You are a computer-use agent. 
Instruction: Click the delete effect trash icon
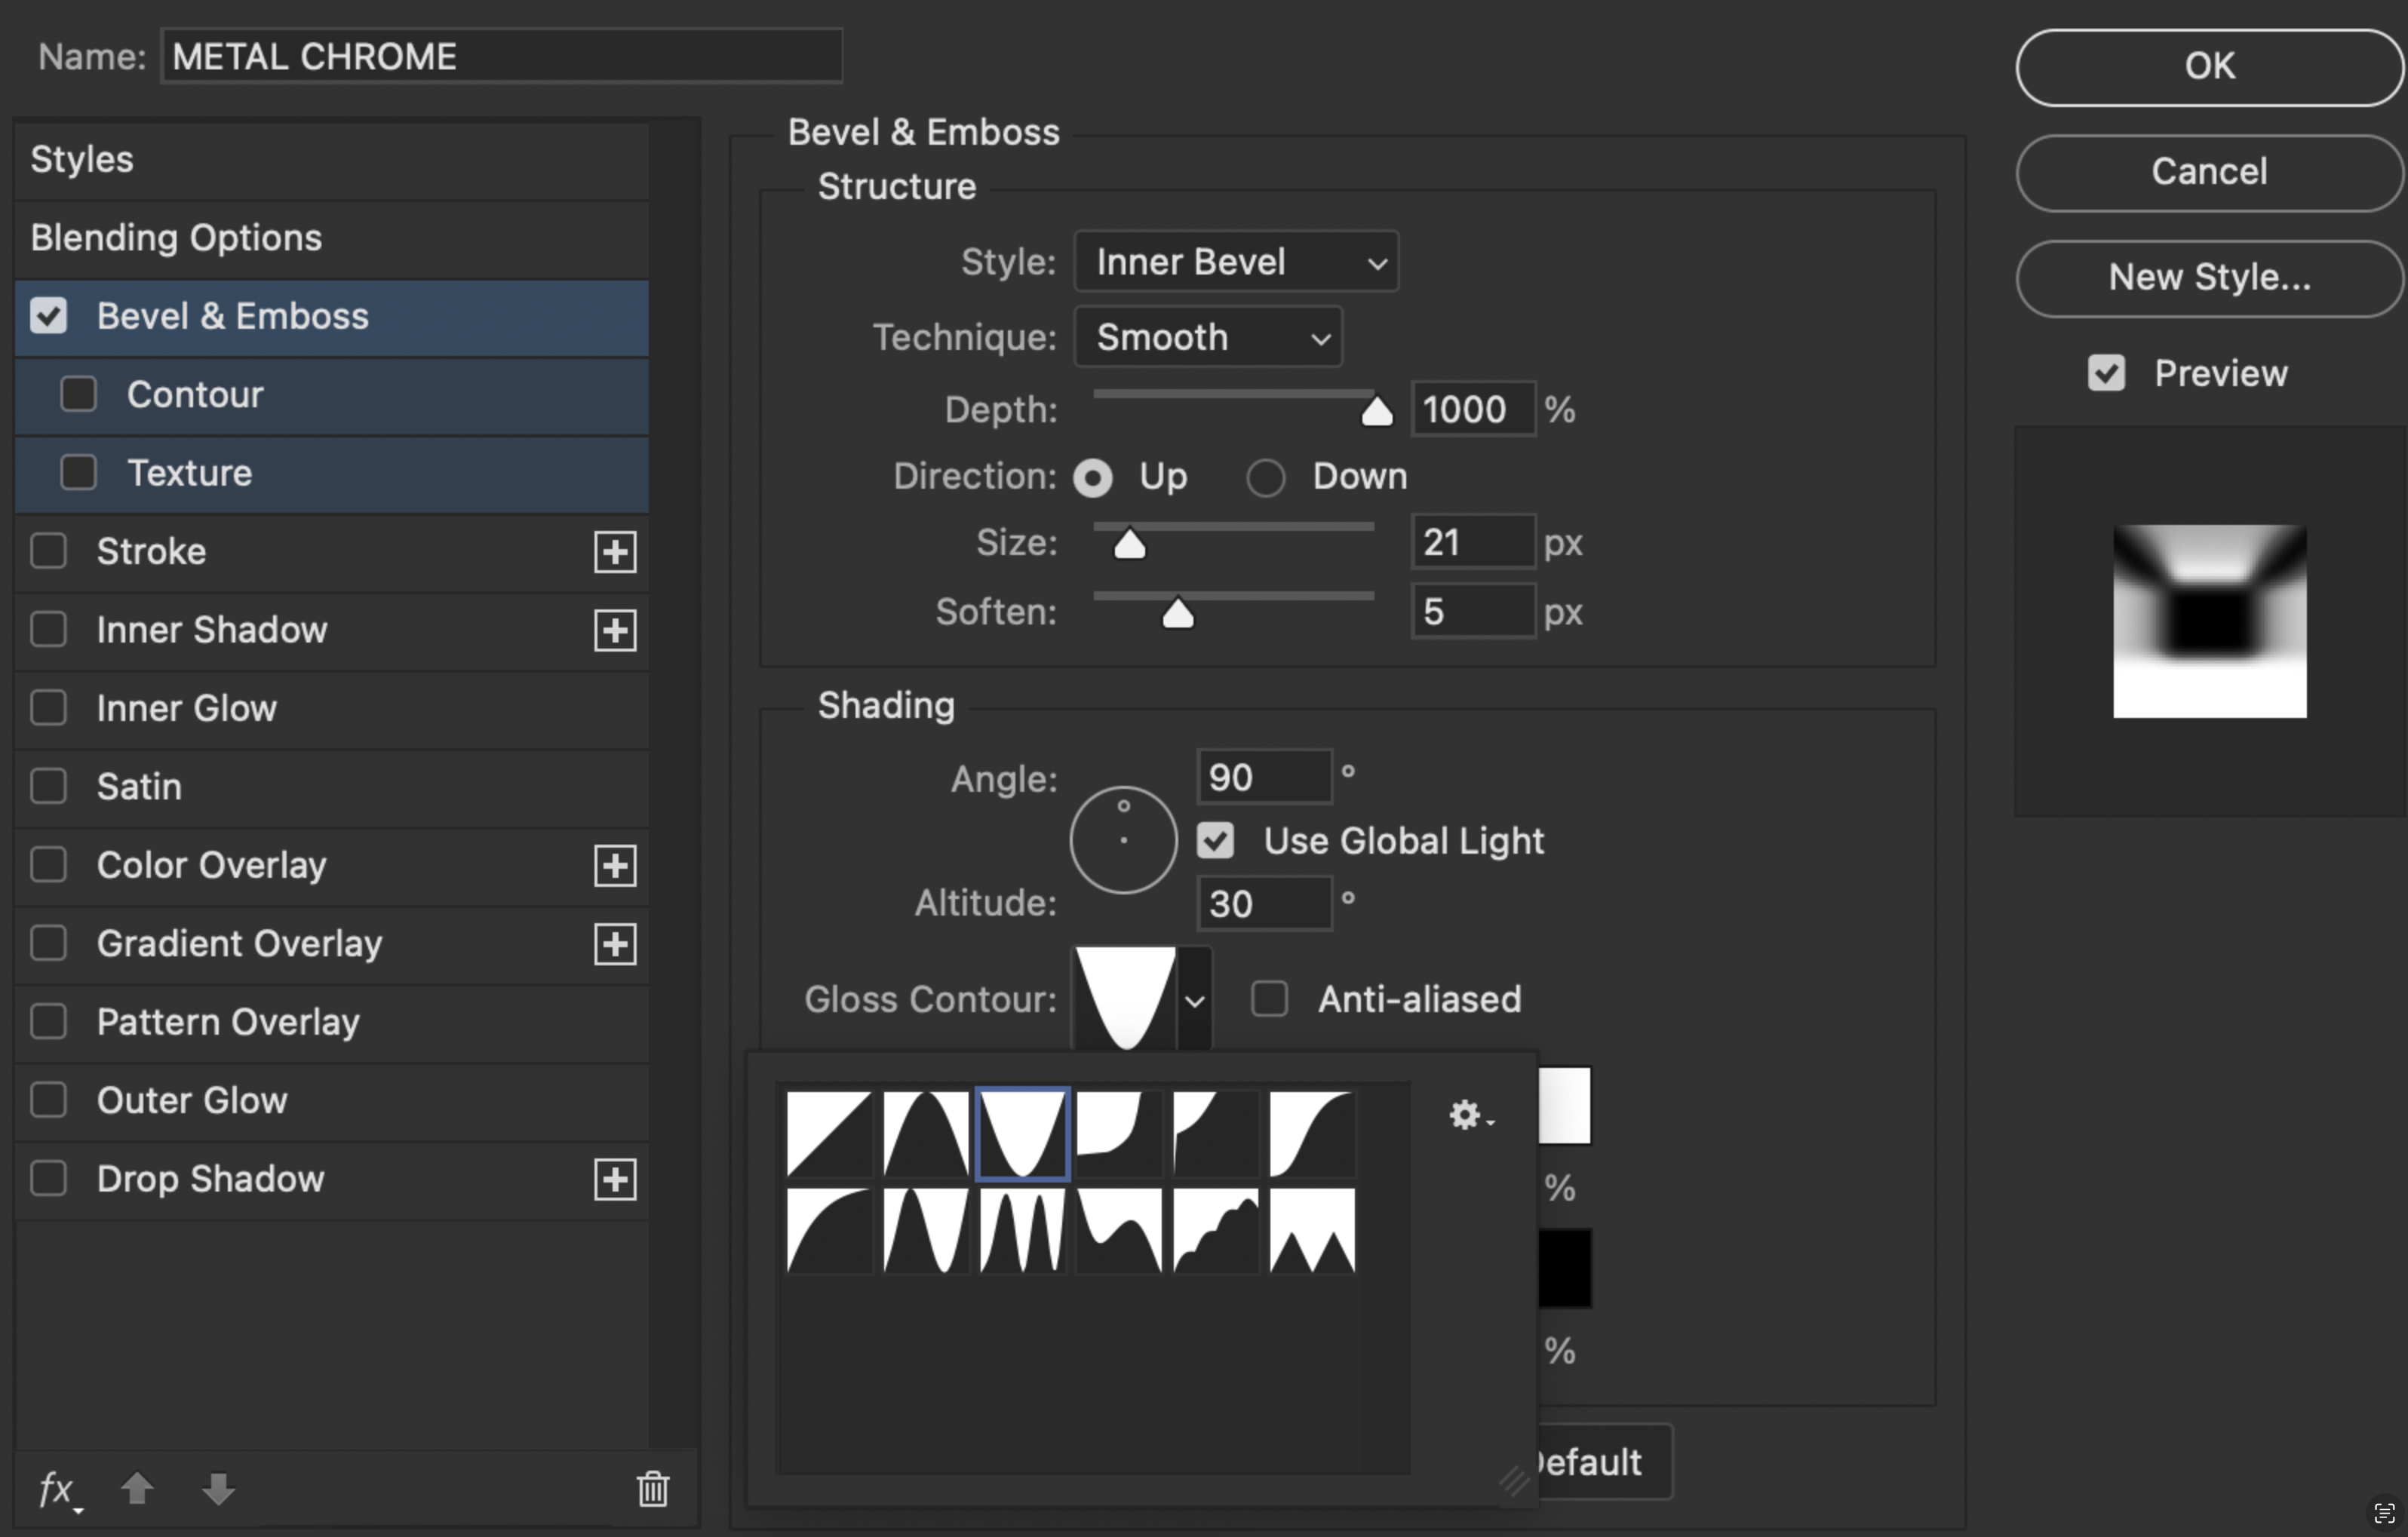pos(653,1489)
